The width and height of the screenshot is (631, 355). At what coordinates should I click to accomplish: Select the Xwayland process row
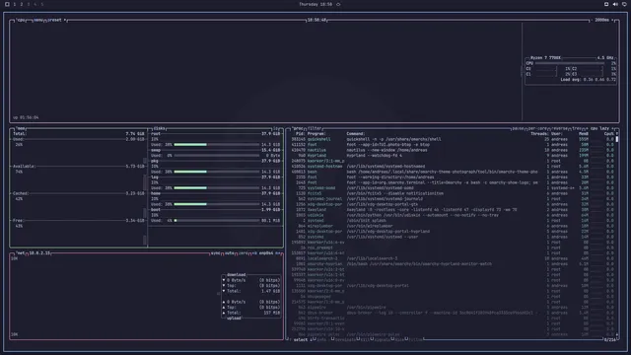pos(453,210)
